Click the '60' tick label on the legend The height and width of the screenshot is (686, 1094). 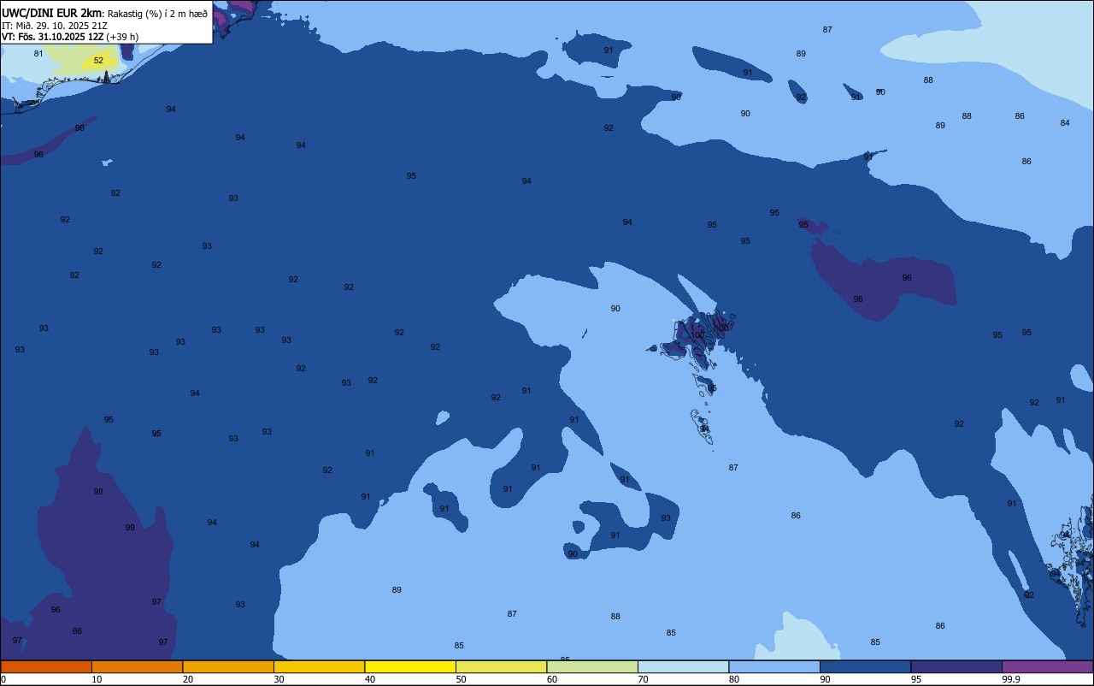(x=551, y=679)
